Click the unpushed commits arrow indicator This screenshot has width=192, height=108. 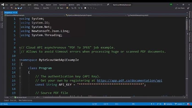tap(153, 104)
